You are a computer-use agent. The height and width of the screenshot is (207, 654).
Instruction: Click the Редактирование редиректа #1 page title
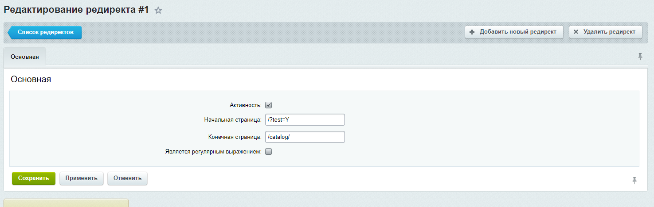tap(76, 10)
